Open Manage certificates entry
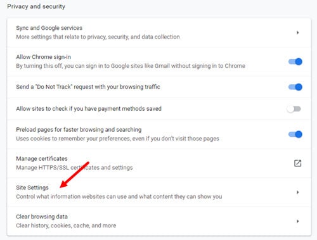317x240 pixels. tap(159, 163)
